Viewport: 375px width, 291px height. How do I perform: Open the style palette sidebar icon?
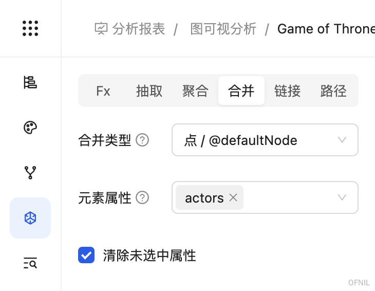coord(30,128)
